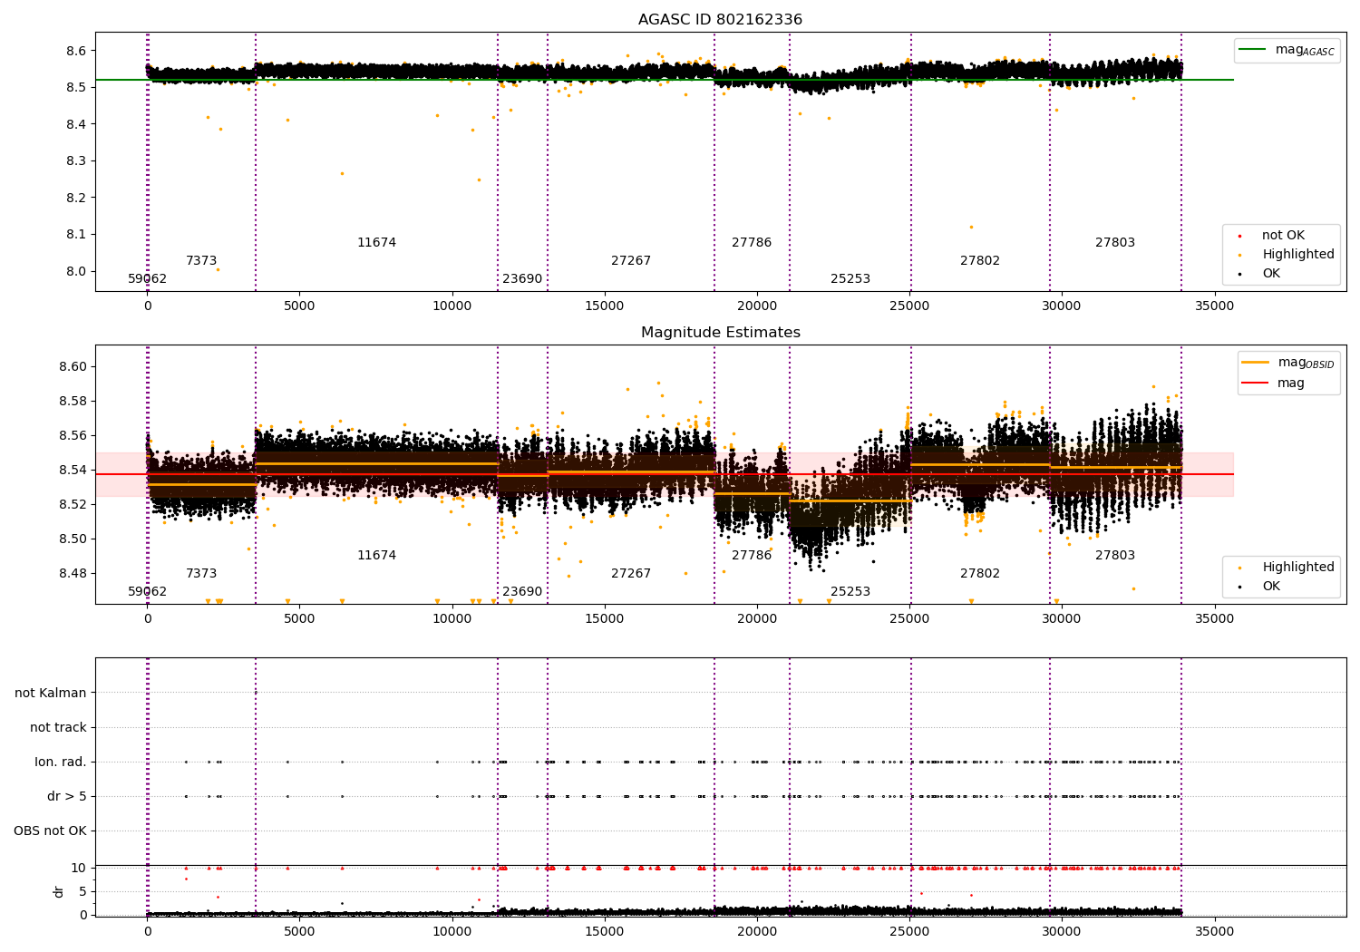
Task: Click OBSID label 27803 in Magnitude Estimates plot
Action: coord(1115,556)
